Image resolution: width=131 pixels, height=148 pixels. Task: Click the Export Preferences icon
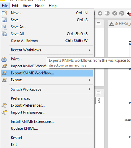(x=4, y=105)
